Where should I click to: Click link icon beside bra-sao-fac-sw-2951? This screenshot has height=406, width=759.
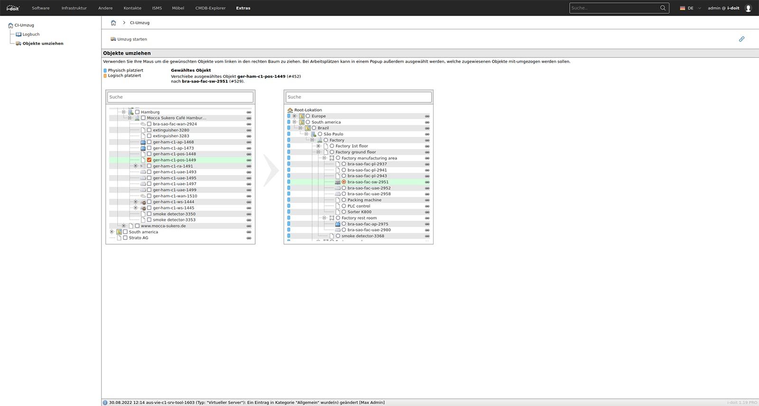coord(427,182)
